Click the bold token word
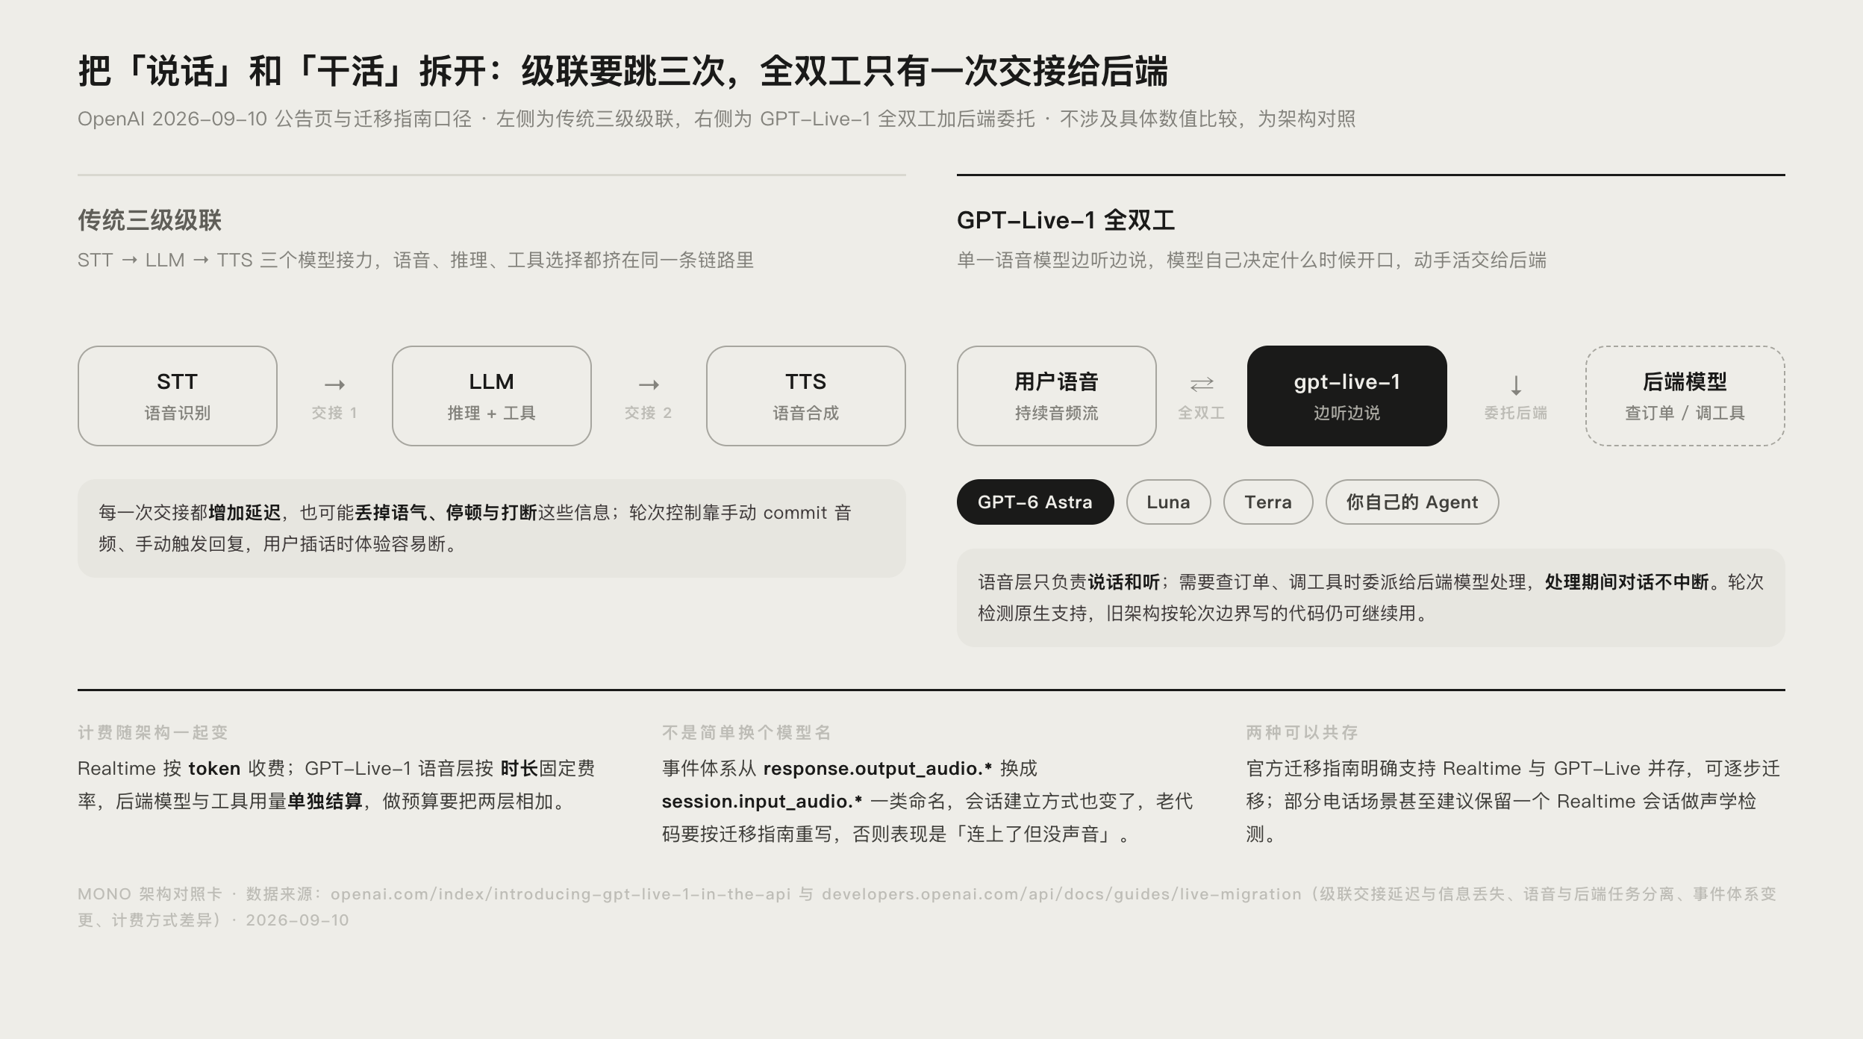Viewport: 1863px width, 1039px height. 214,769
